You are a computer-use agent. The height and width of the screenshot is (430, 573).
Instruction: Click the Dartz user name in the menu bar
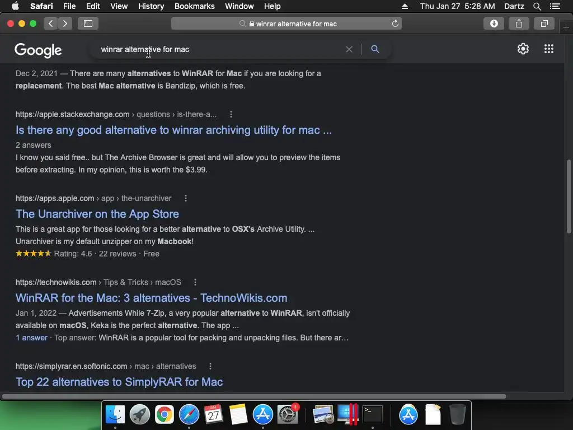pos(514,6)
